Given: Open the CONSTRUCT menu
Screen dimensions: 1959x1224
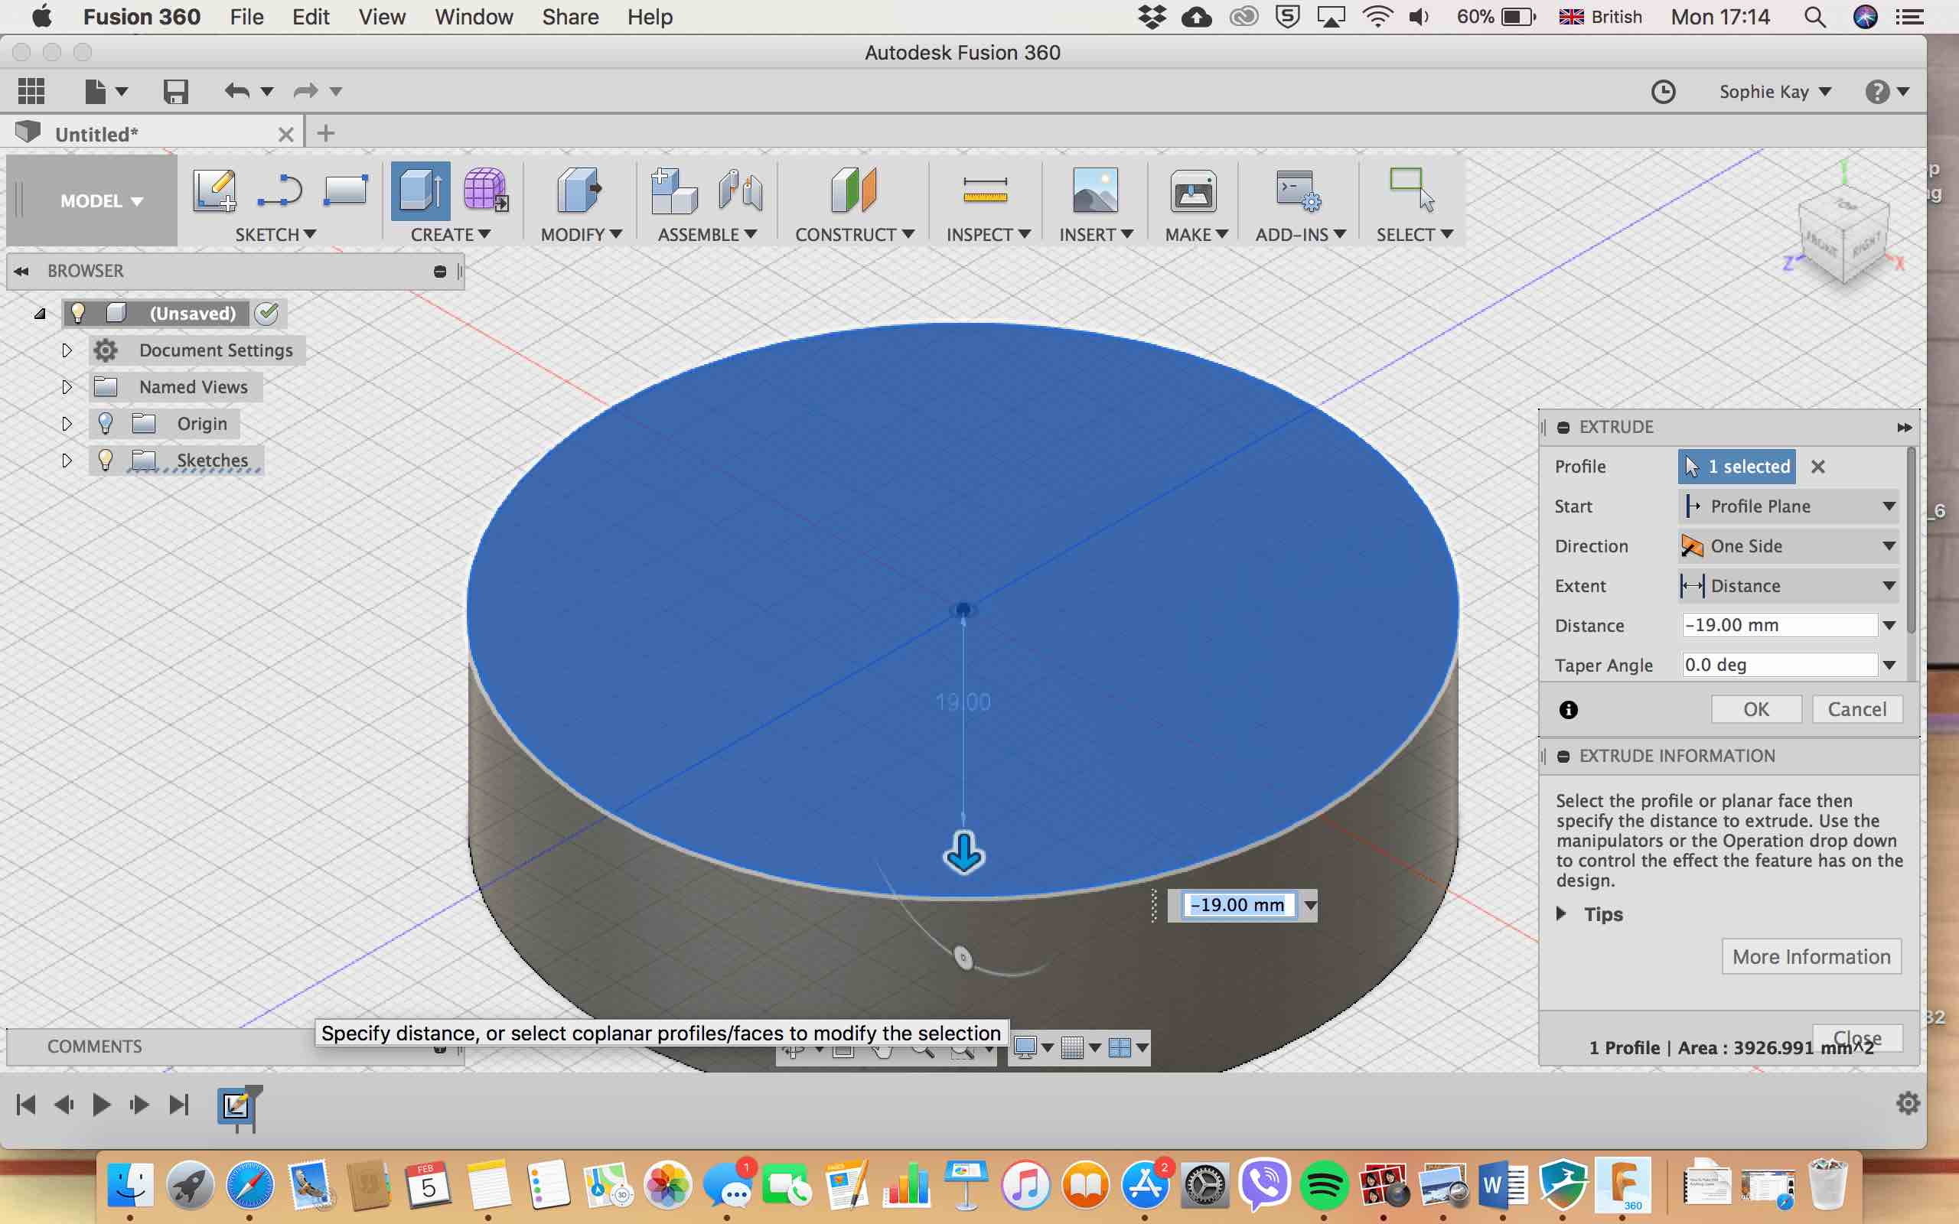Looking at the screenshot, I should tap(853, 235).
